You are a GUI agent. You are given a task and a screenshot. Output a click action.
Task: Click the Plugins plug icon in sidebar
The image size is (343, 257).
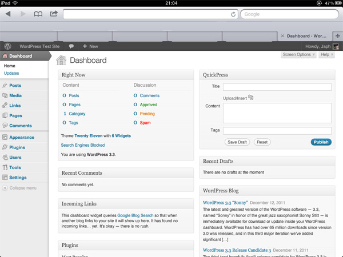point(5,147)
